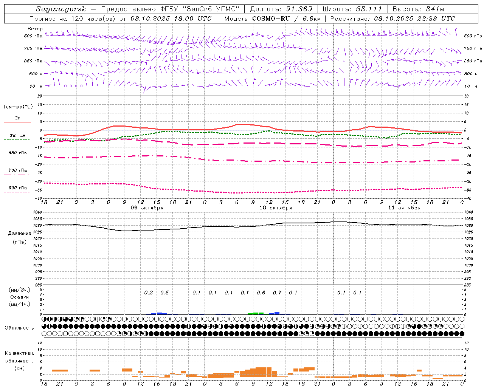Click the 'Облачность' cloudiness label

pyautogui.click(x=19, y=328)
